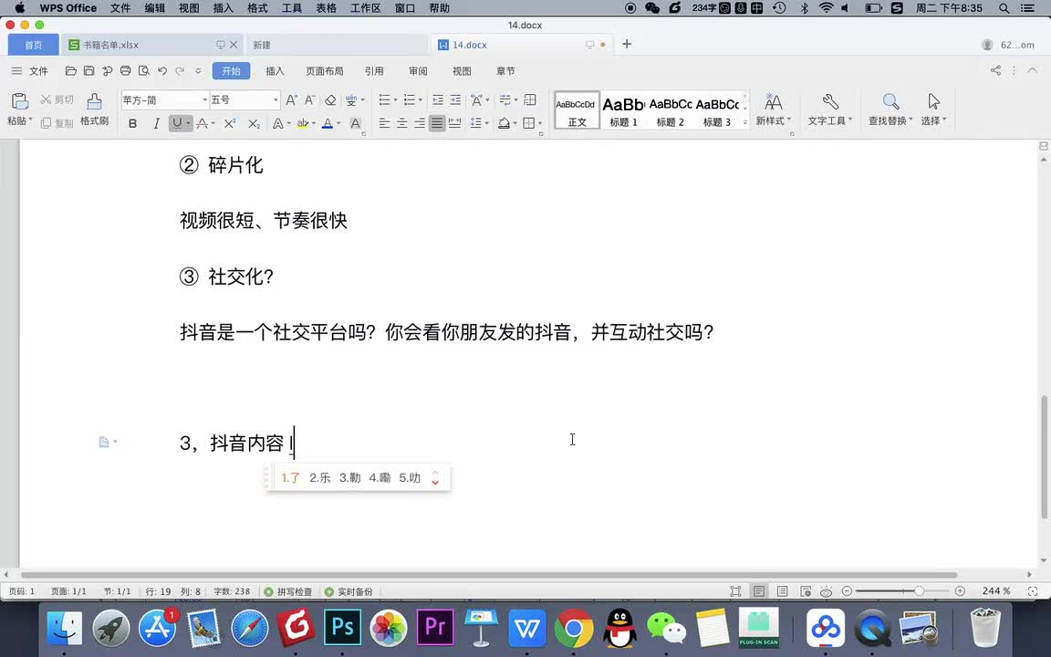Image resolution: width=1051 pixels, height=657 pixels.
Task: Open print preview icon
Action: pos(143,70)
